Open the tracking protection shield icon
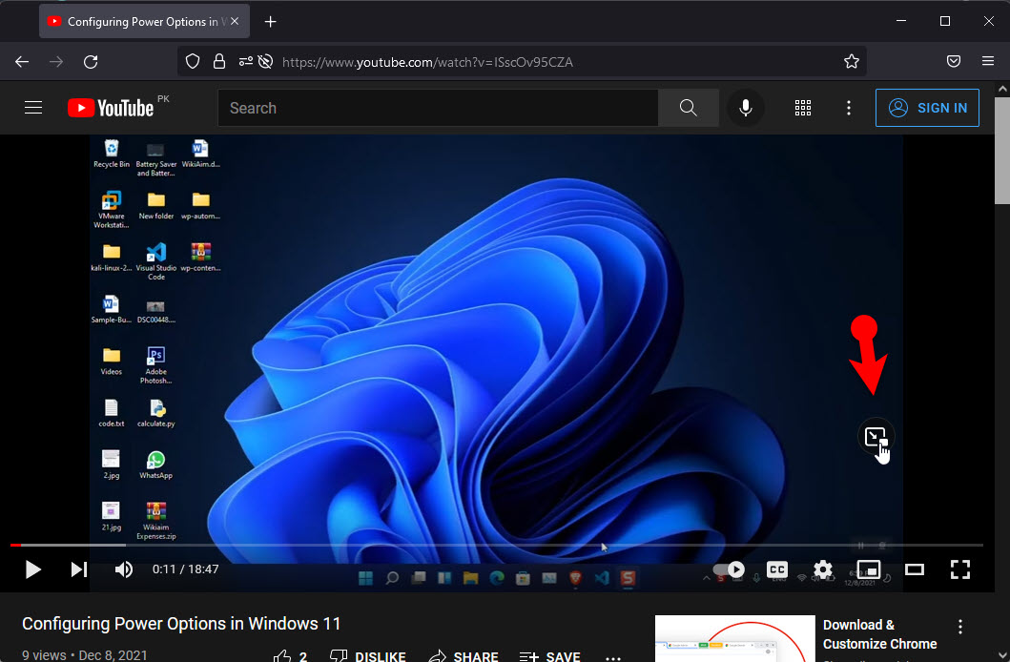Screen dimensions: 1010x662 point(193,62)
